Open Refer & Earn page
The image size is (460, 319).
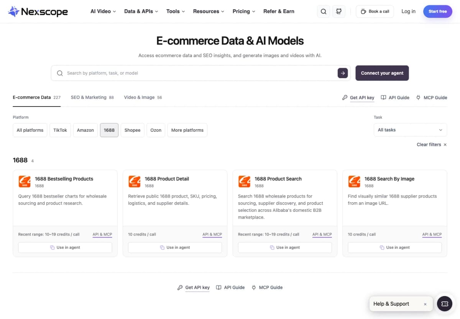click(279, 11)
